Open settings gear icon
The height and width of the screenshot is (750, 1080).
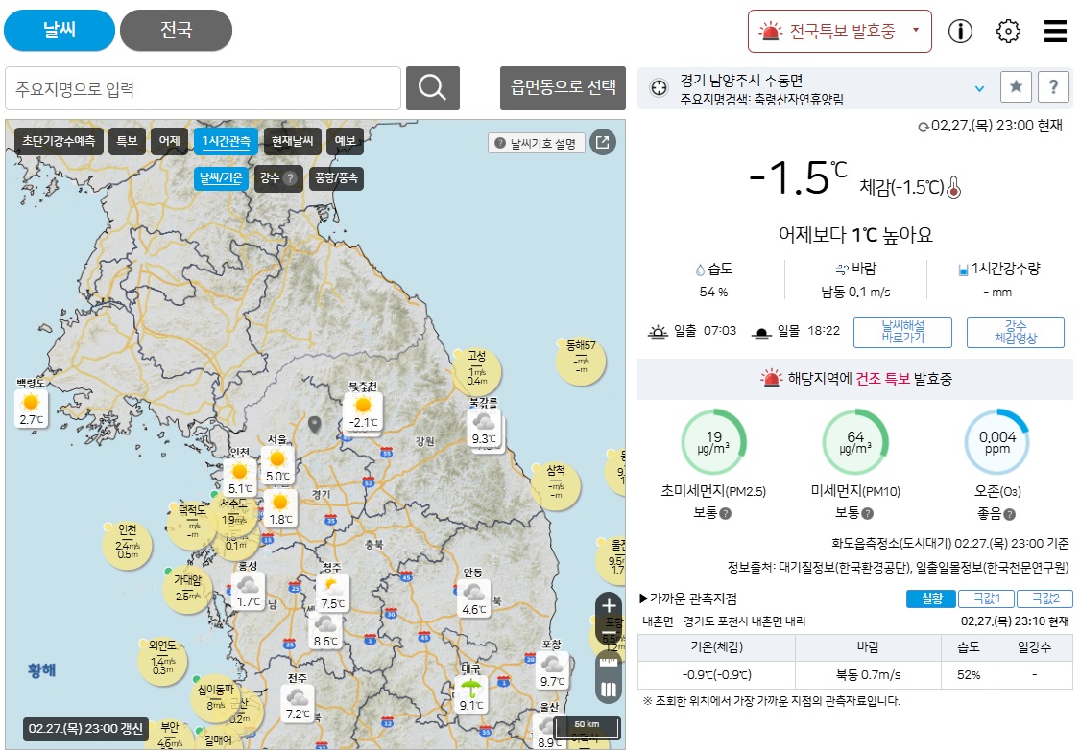tap(1008, 31)
